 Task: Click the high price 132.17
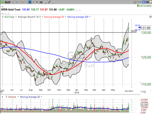[35, 10]
